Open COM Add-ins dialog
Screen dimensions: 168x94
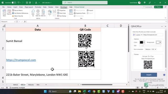pos(43,13)
